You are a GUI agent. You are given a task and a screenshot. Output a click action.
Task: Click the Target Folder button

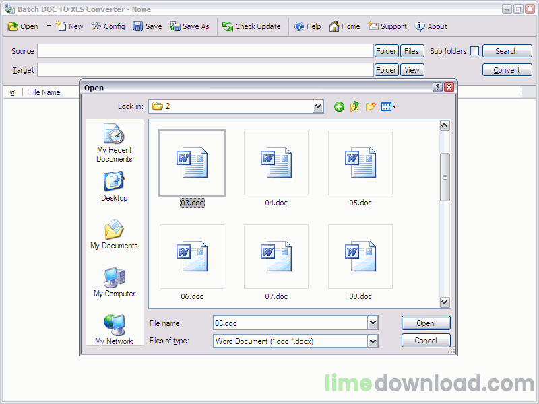(386, 70)
